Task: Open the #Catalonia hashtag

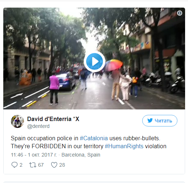Action: (94, 138)
